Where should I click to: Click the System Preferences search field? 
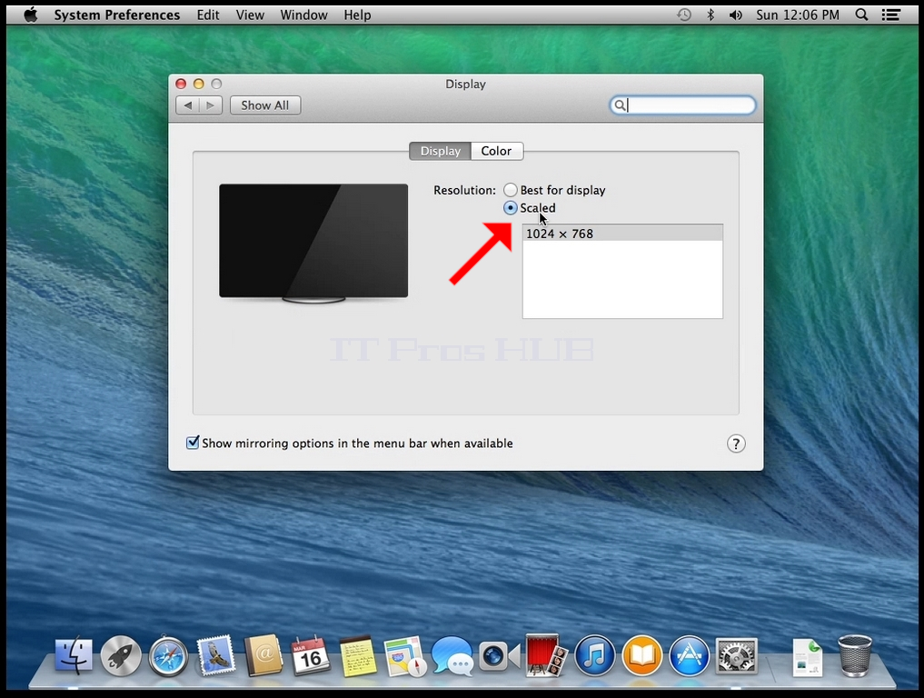click(682, 105)
